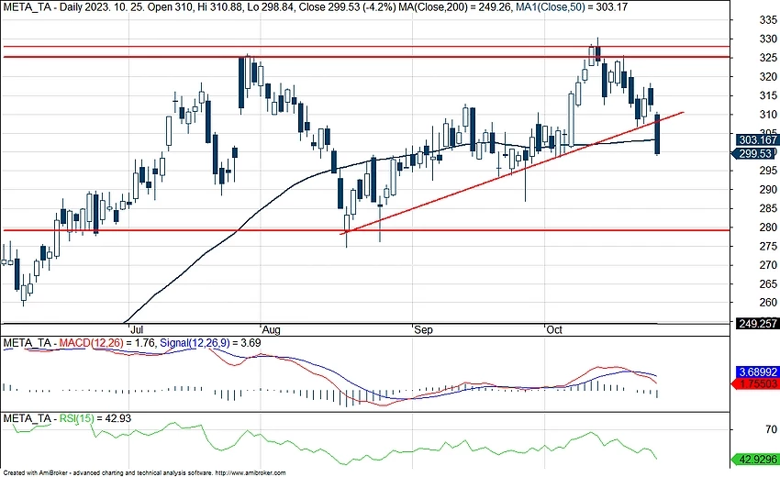Select the MA(Close,200) = 249.26 label
Image resolution: width=780 pixels, height=477 pixels.
coord(454,7)
